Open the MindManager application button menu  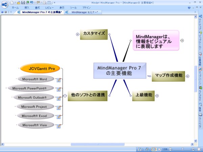[5, 5]
